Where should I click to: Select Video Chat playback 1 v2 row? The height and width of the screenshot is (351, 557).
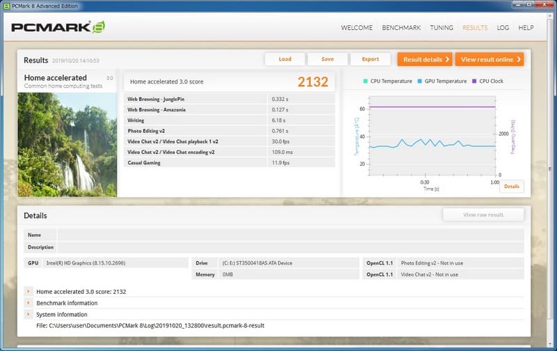230,141
